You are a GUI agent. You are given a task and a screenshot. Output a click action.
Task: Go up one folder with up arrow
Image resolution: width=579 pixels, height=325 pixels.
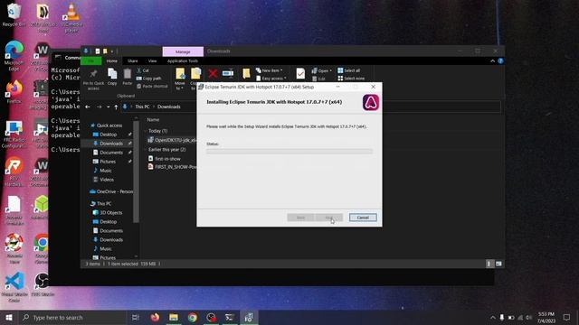click(116, 107)
